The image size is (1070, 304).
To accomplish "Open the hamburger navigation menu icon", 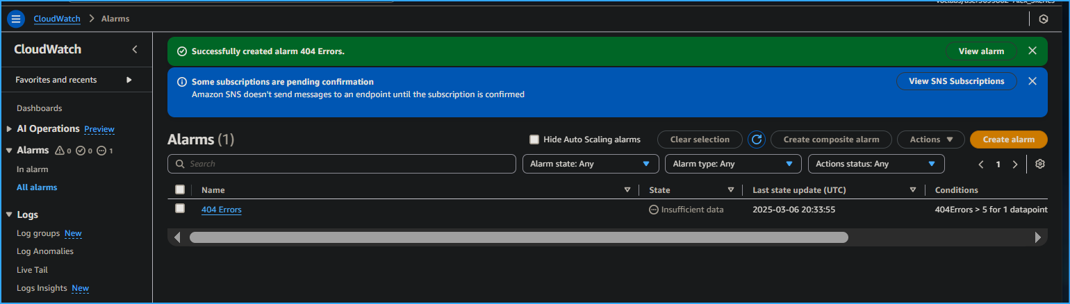I will 16,19.
